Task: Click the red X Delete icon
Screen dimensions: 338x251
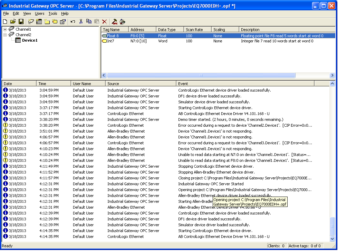Action: pos(104,22)
